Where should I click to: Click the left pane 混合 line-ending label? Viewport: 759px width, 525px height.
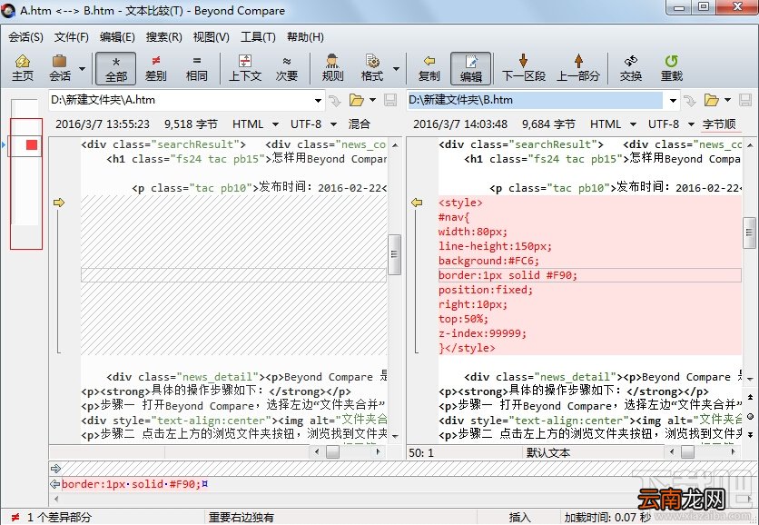(x=360, y=124)
